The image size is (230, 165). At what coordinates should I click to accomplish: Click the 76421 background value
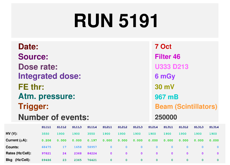coord(92,160)
